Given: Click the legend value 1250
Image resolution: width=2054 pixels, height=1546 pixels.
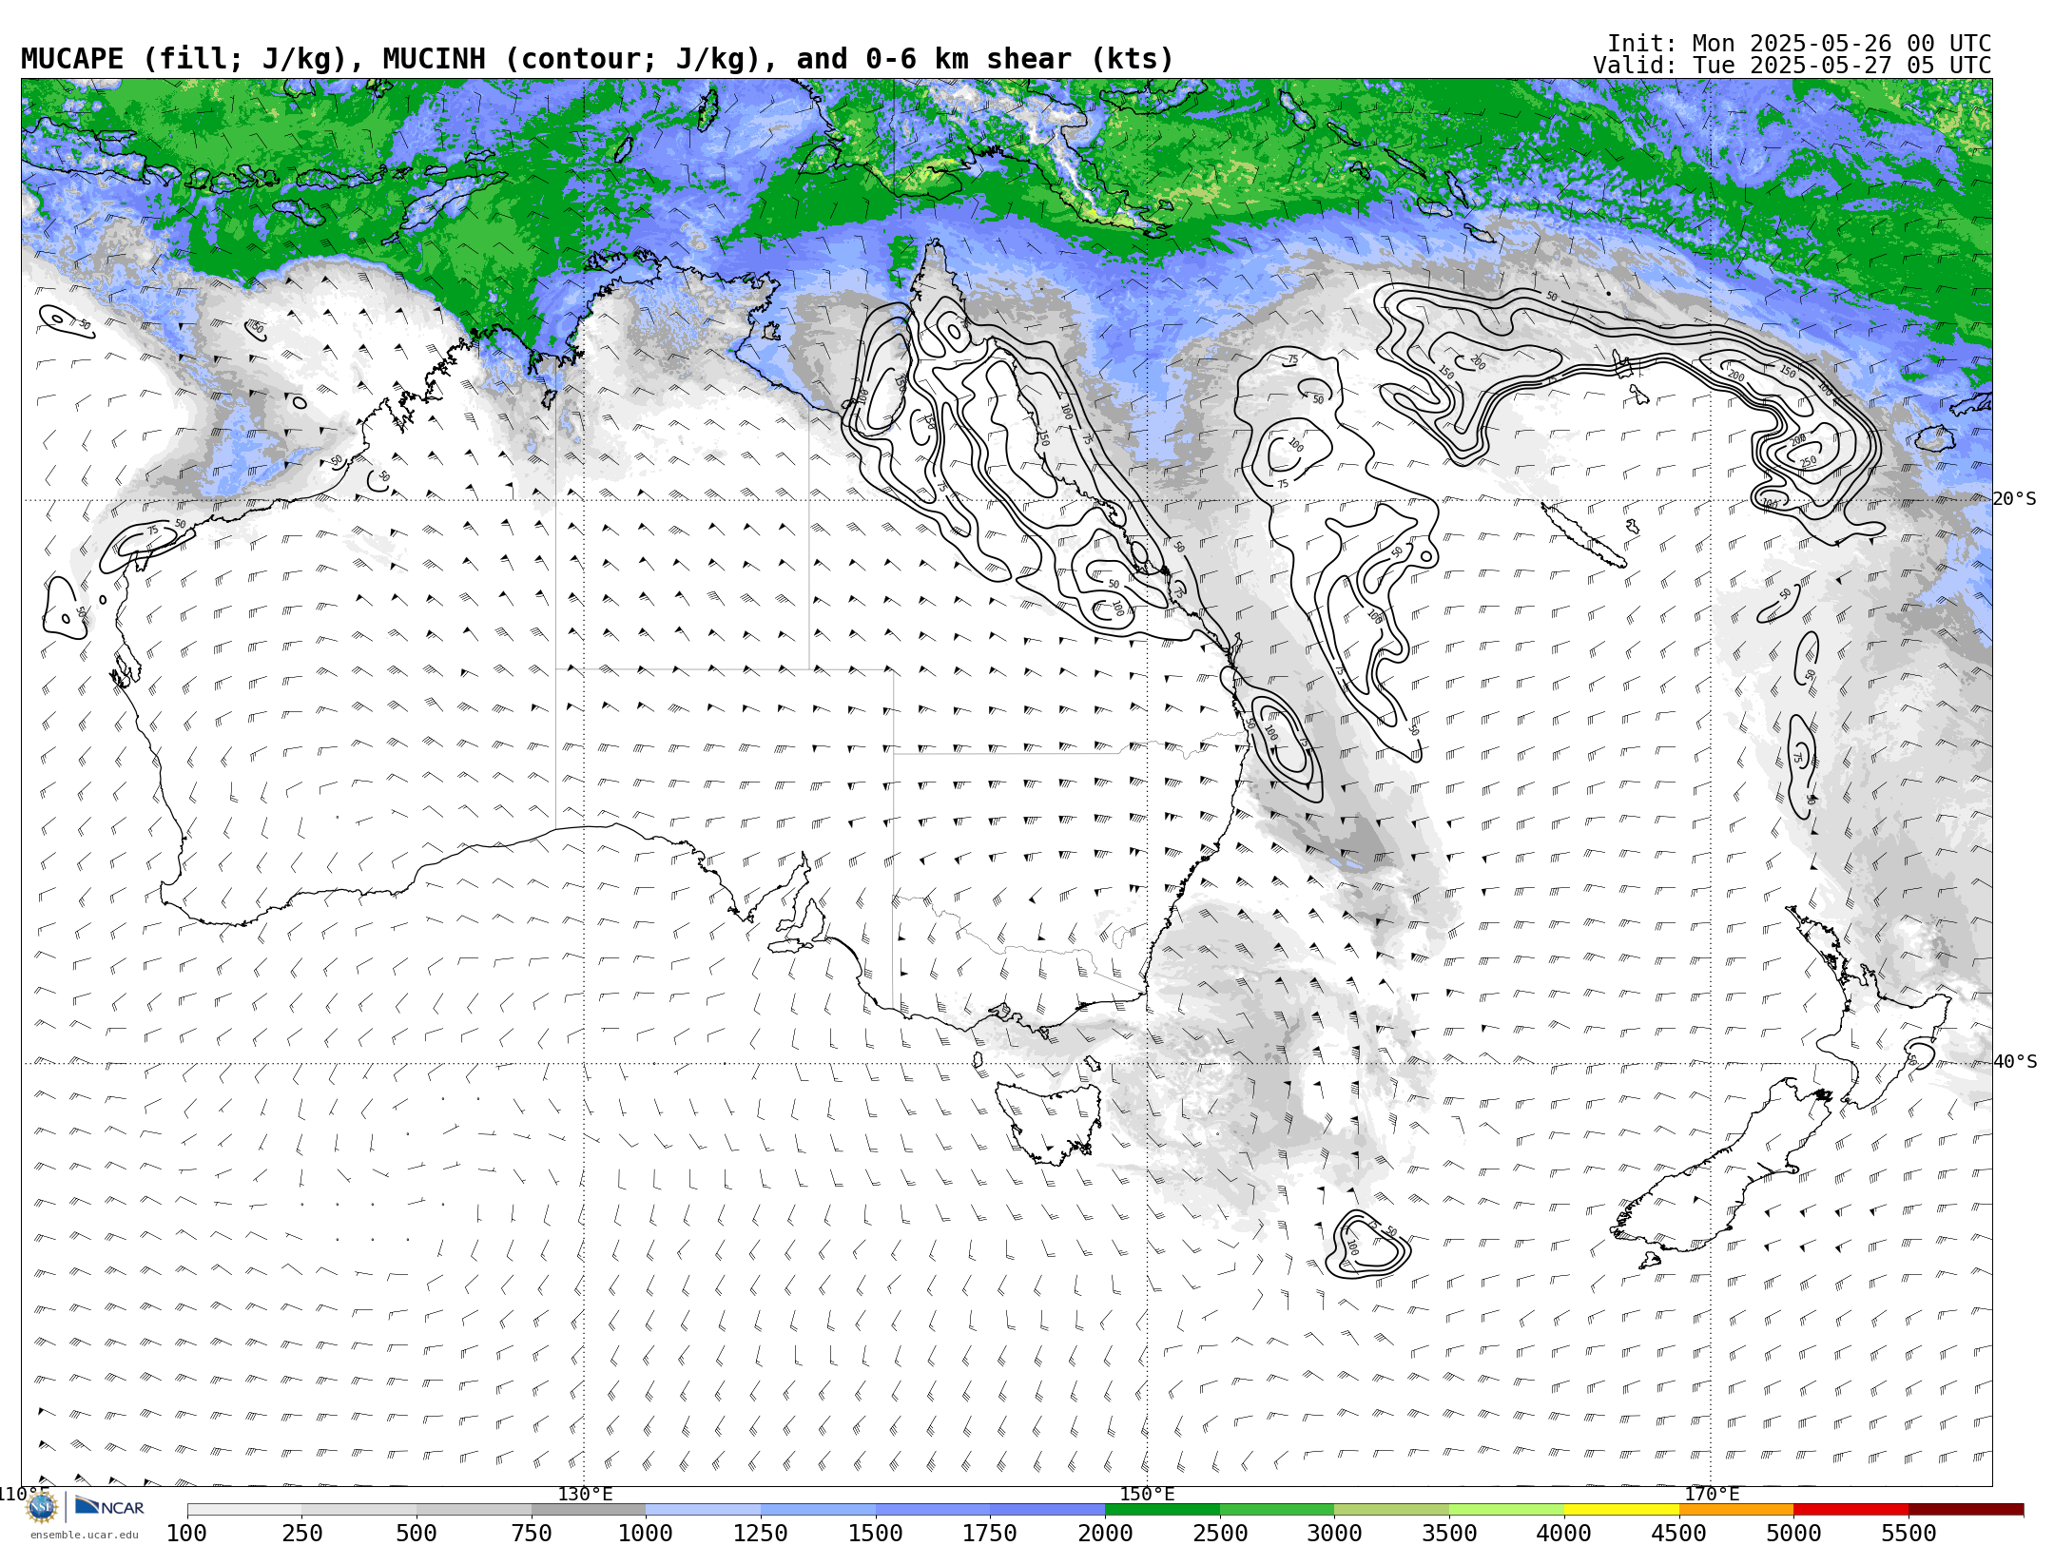Looking at the screenshot, I should pyautogui.click(x=761, y=1533).
